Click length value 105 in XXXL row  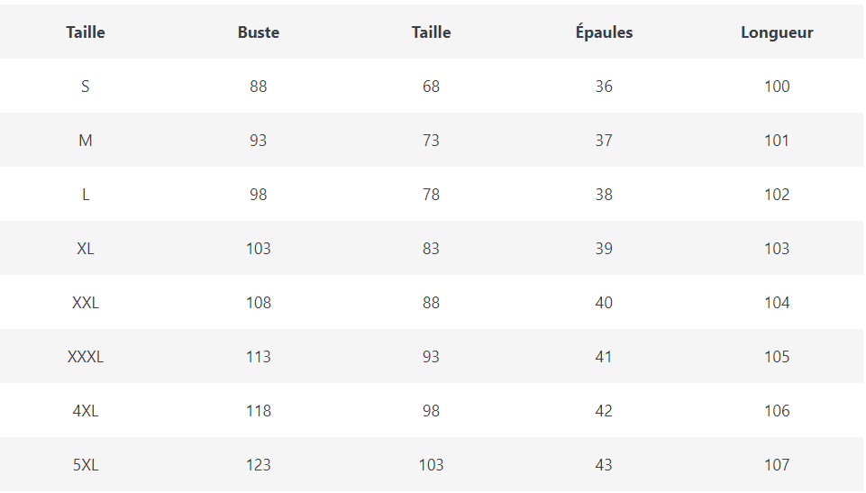pos(777,357)
